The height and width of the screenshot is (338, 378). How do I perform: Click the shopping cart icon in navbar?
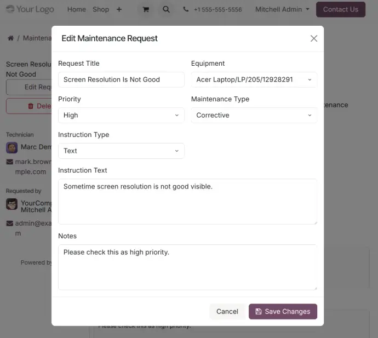(x=145, y=9)
